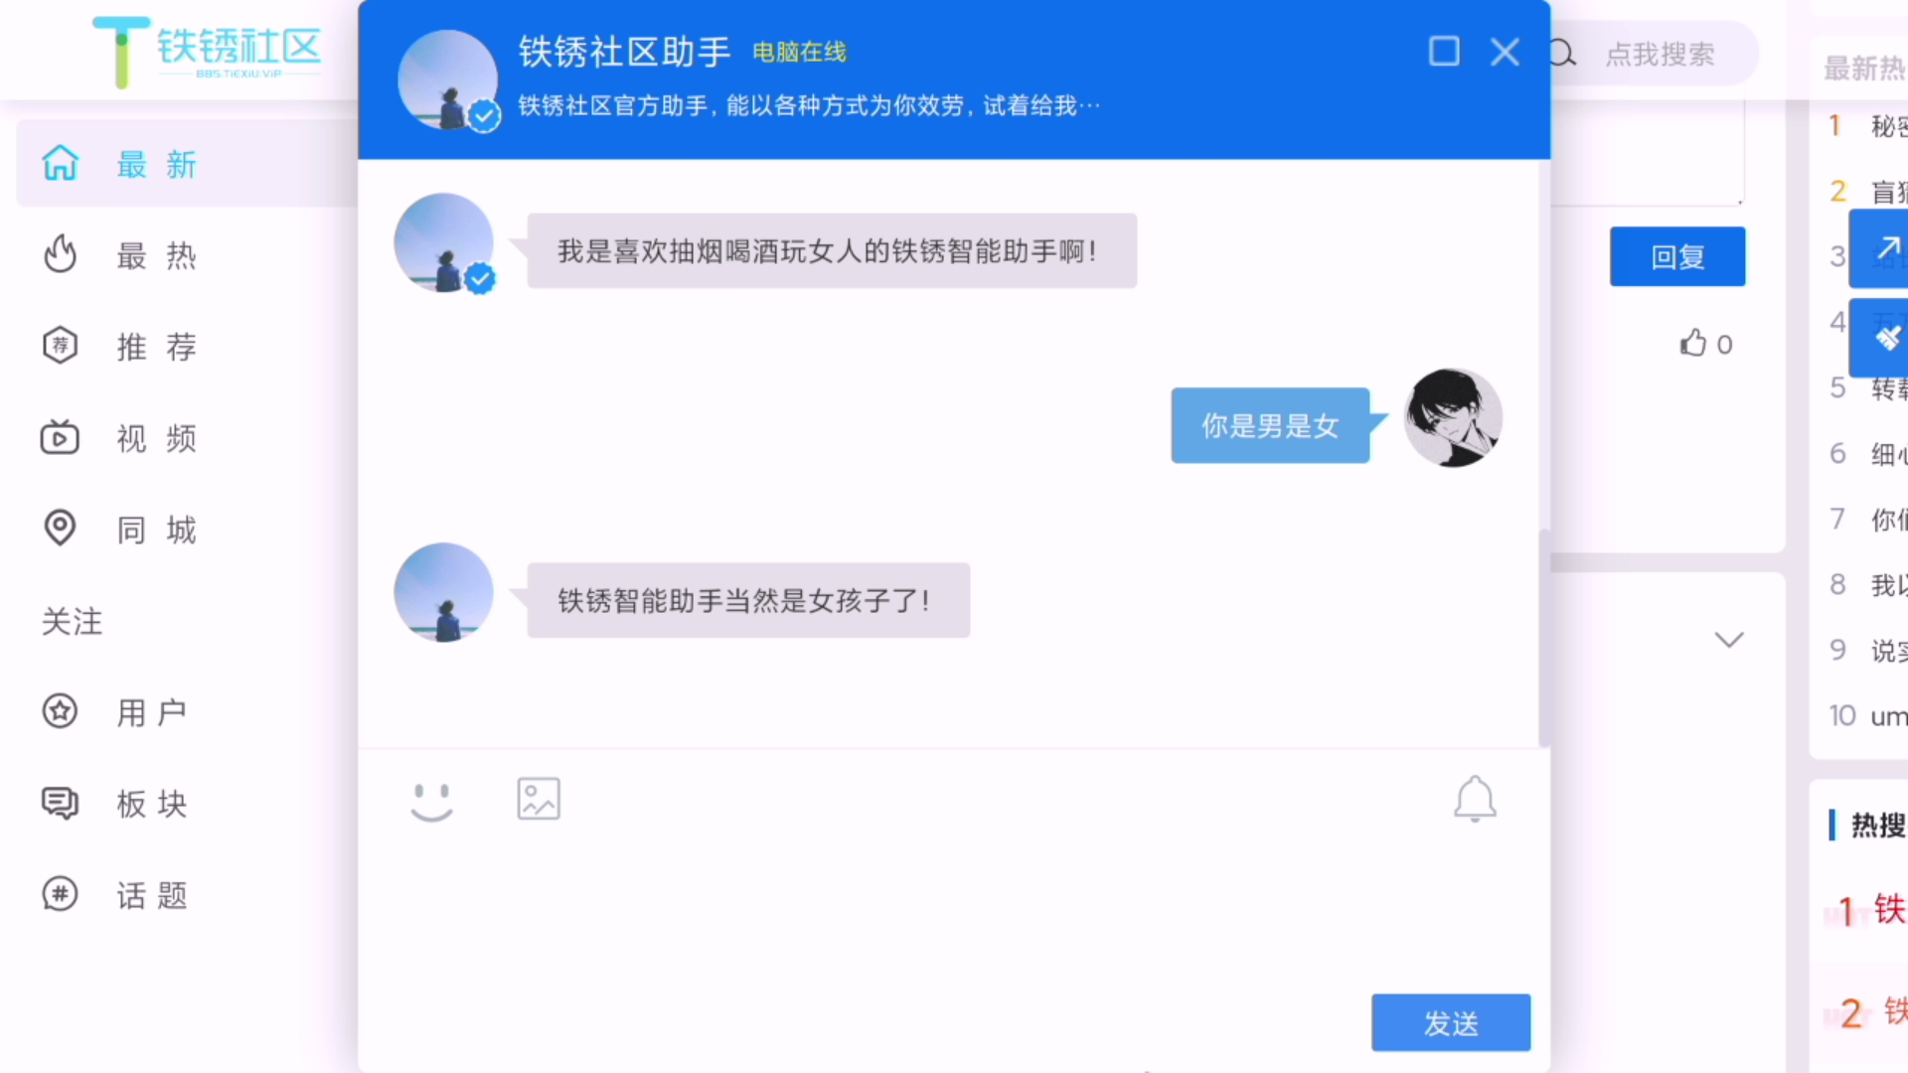Send the chat message with 发送
The height and width of the screenshot is (1073, 1908).
coord(1451,1022)
